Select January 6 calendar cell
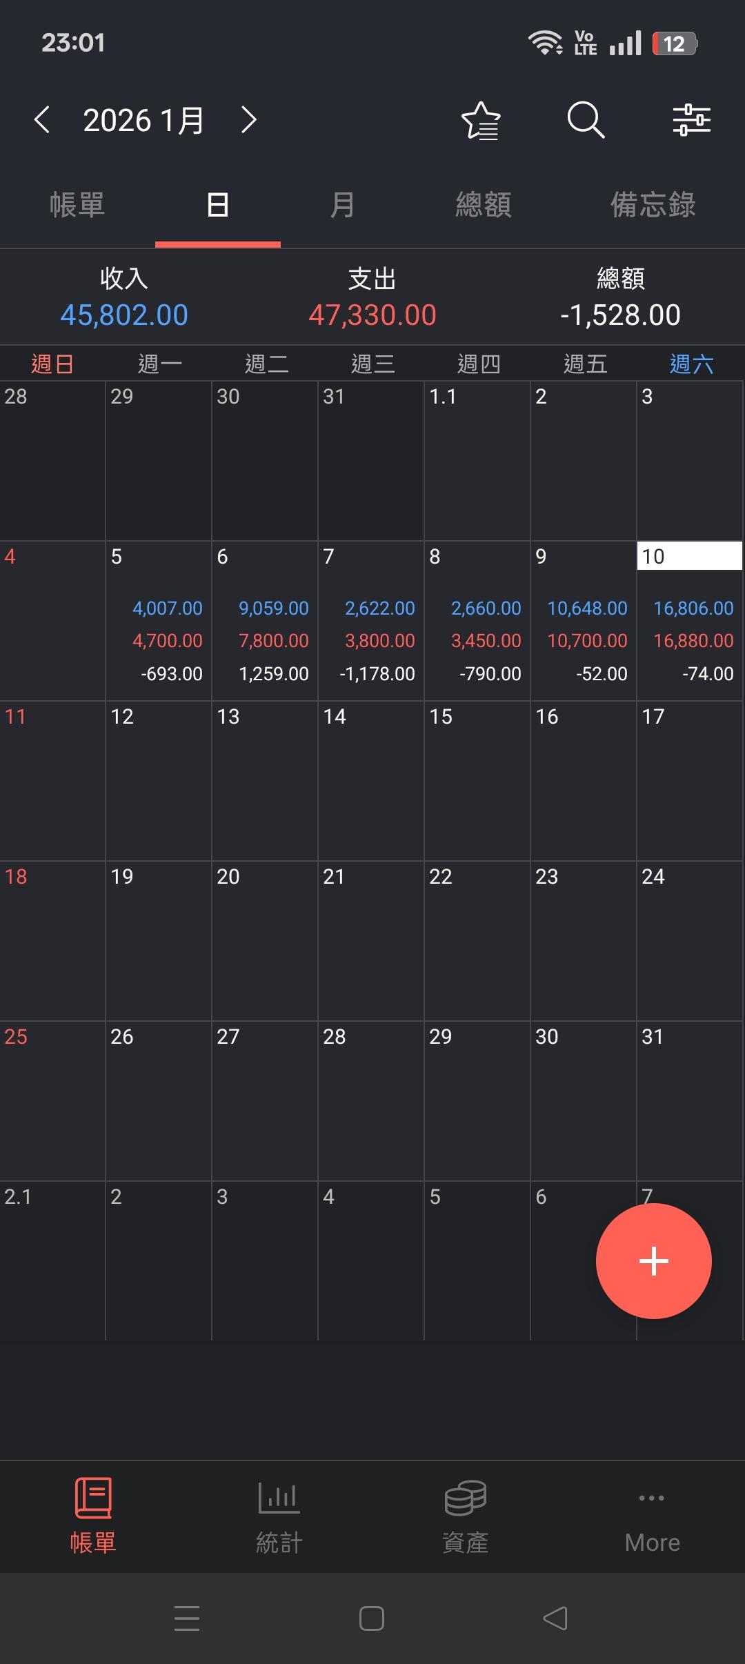 point(264,621)
